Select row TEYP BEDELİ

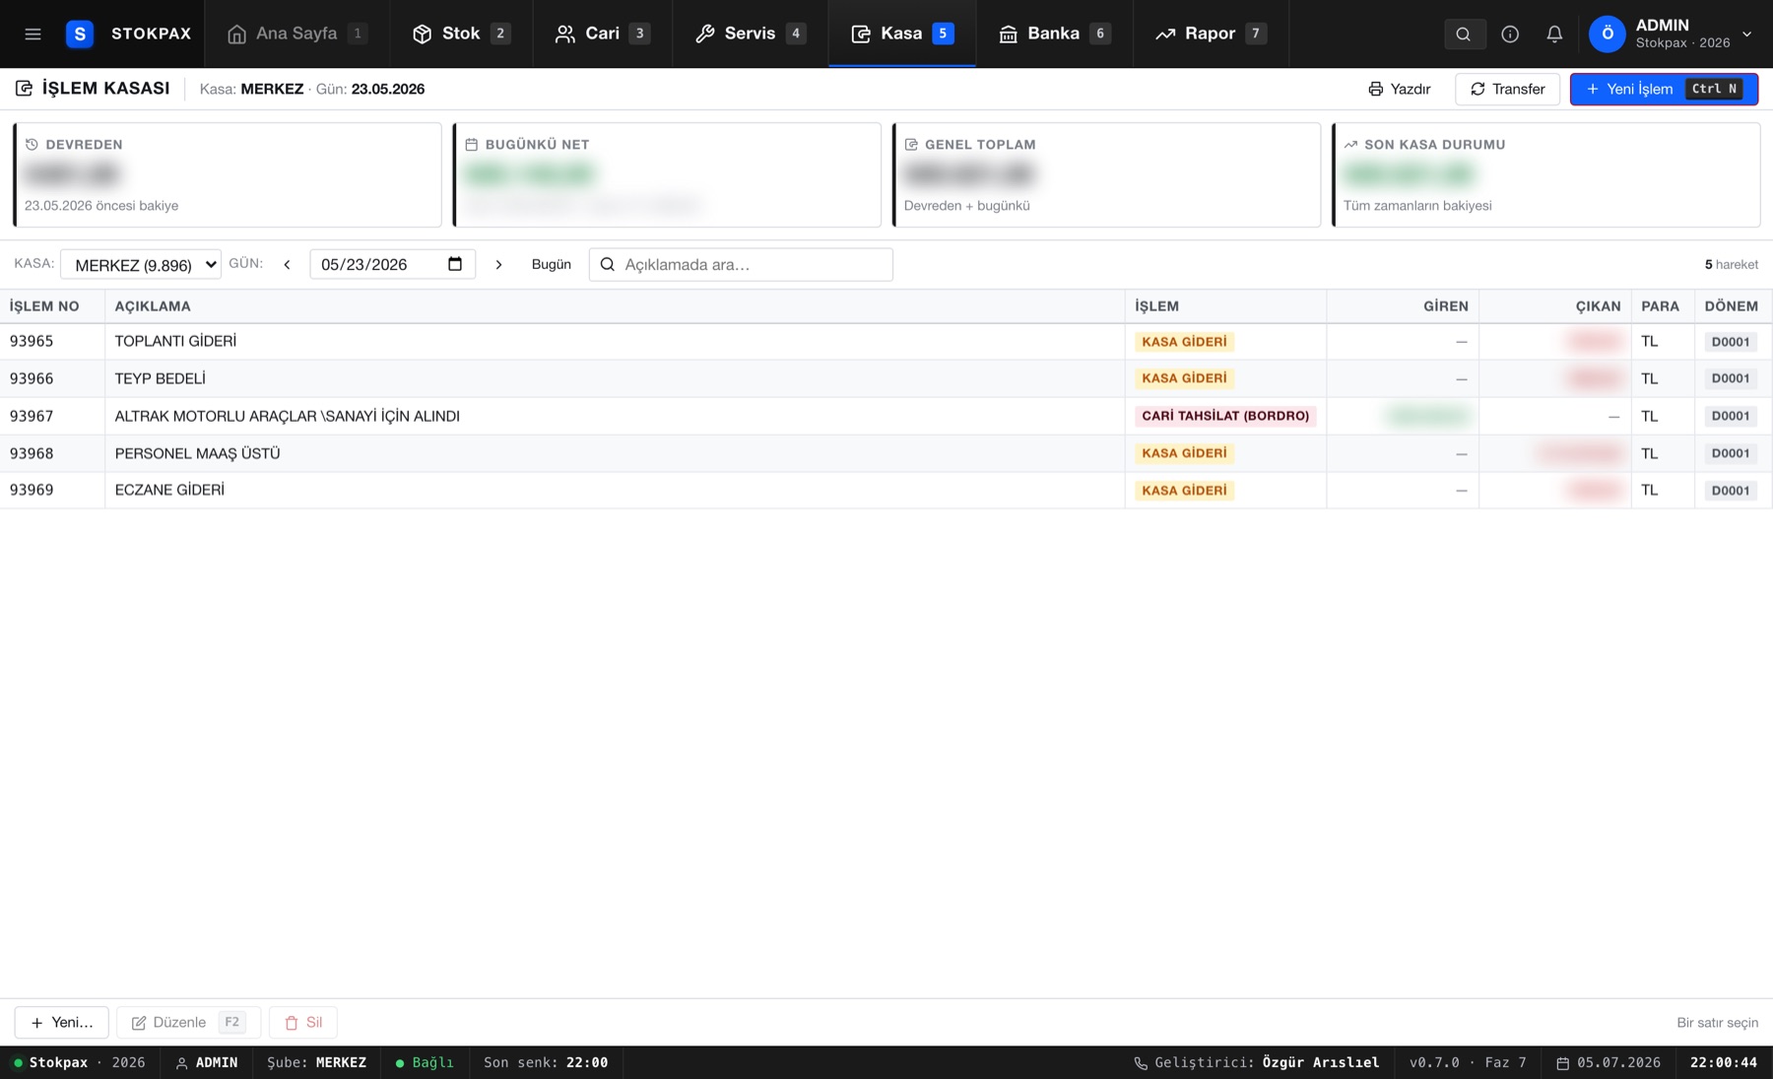tap(886, 378)
